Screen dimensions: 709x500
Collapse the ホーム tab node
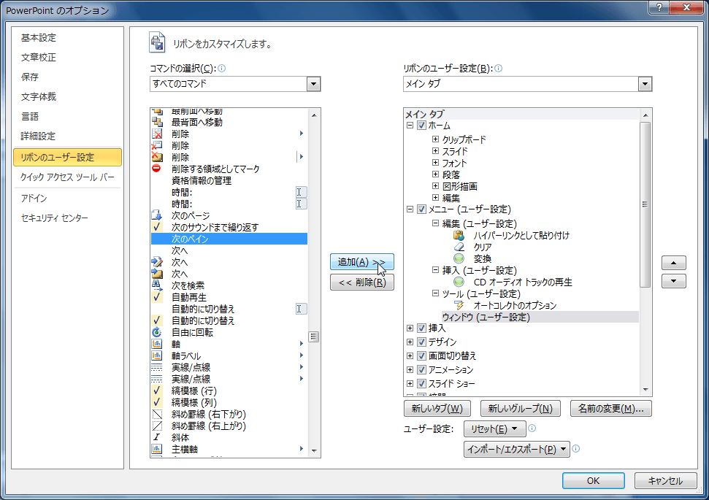click(x=410, y=126)
